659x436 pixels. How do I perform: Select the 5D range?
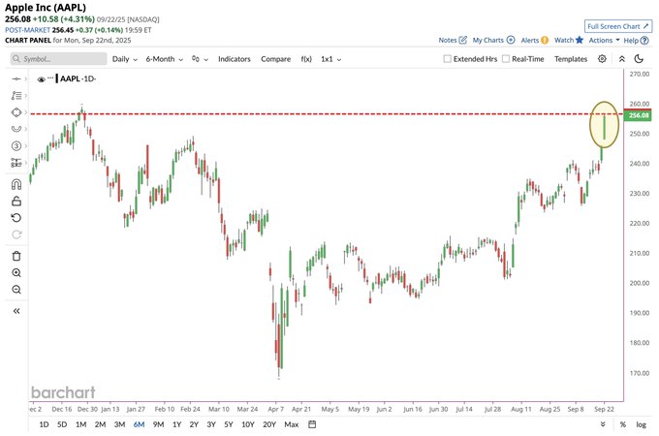[x=62, y=424]
